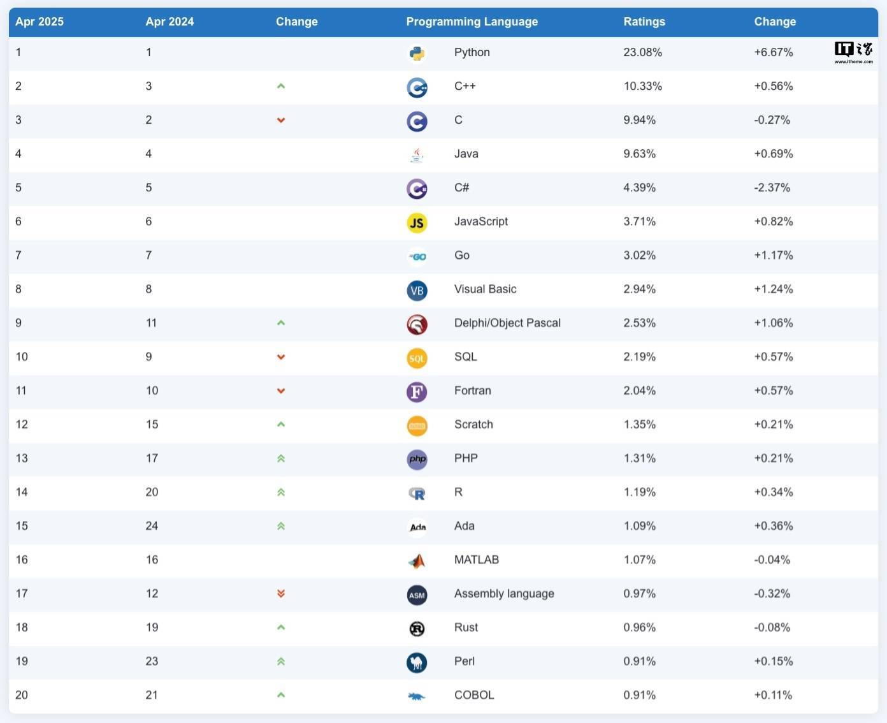The height and width of the screenshot is (723, 887).
Task: Open the Scratch language name link
Action: click(x=473, y=425)
